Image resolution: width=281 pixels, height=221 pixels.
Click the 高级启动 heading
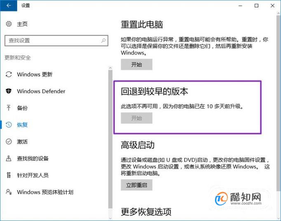[138, 145]
